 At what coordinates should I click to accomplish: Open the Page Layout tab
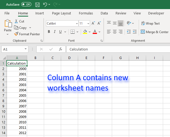tap(61, 13)
